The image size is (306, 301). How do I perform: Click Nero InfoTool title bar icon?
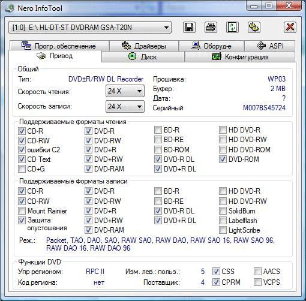[10, 8]
